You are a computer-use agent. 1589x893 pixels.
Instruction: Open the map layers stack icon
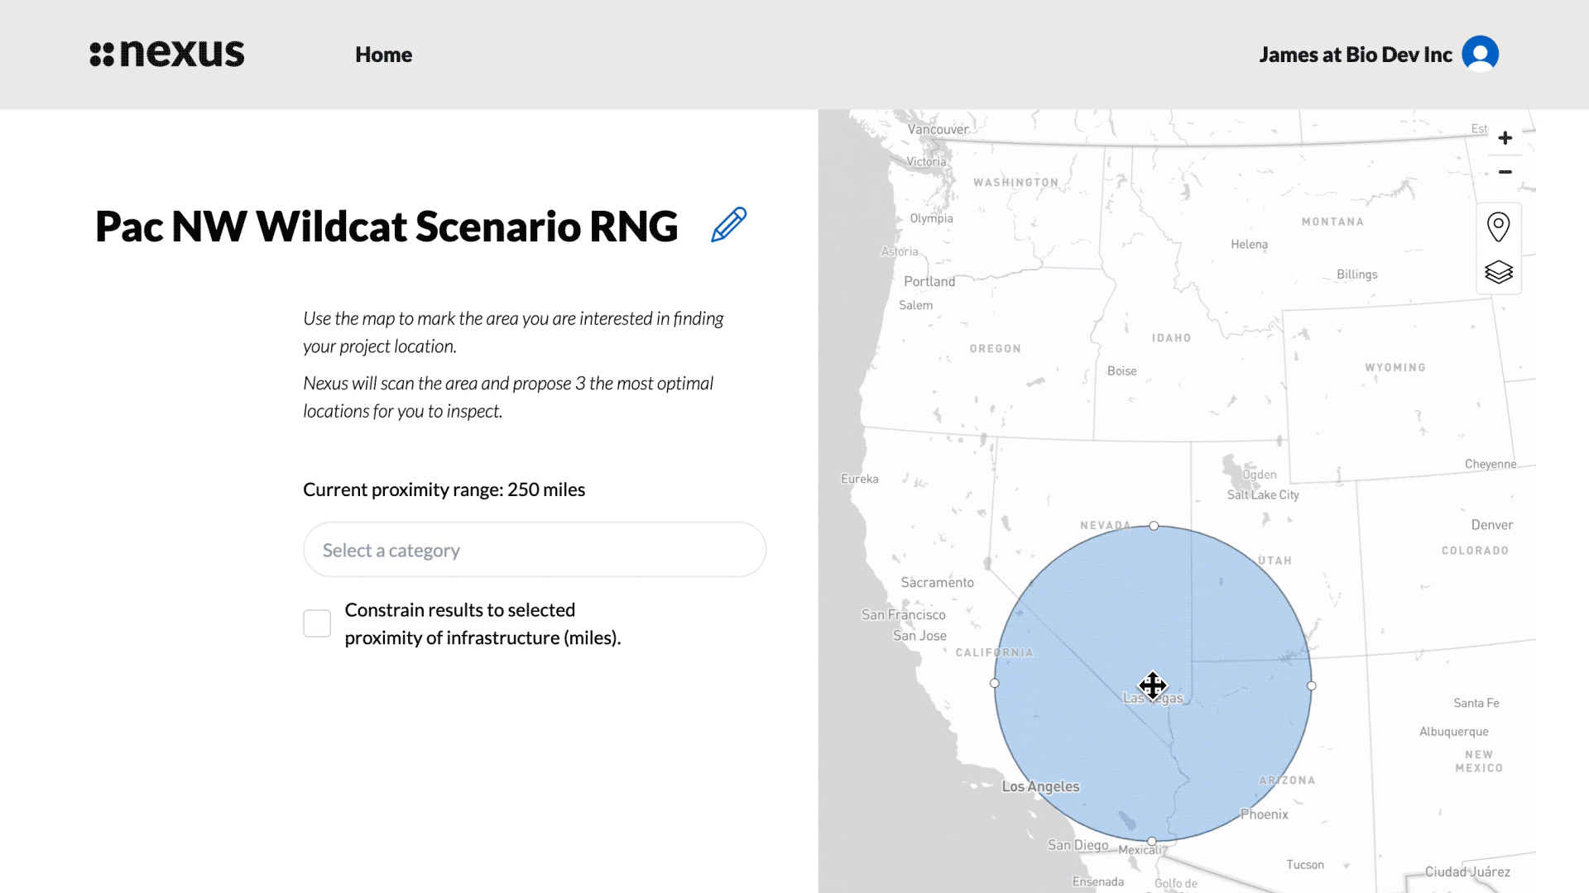point(1498,272)
